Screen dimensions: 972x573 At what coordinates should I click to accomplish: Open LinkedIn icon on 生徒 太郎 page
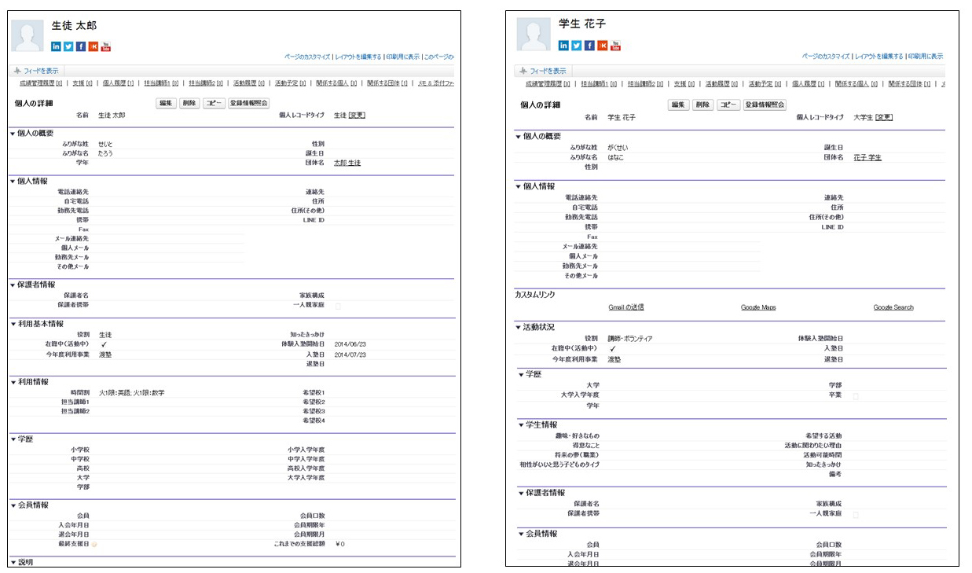click(57, 46)
